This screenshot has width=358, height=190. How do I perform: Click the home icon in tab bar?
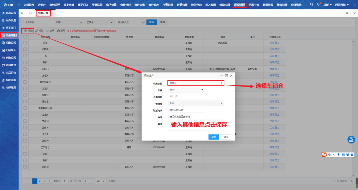tap(30, 13)
